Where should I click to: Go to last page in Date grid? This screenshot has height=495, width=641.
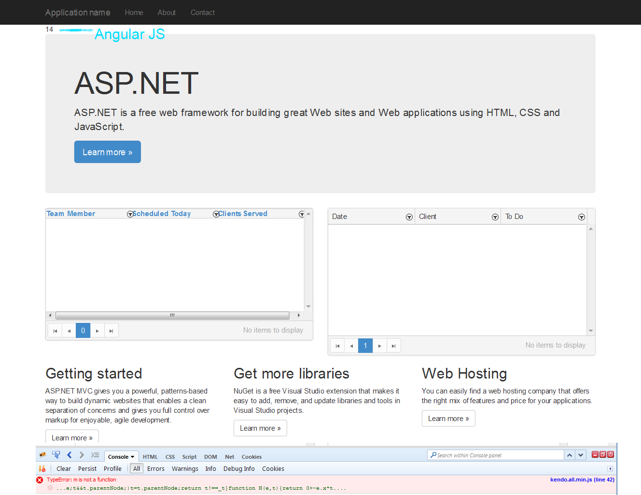click(x=394, y=346)
